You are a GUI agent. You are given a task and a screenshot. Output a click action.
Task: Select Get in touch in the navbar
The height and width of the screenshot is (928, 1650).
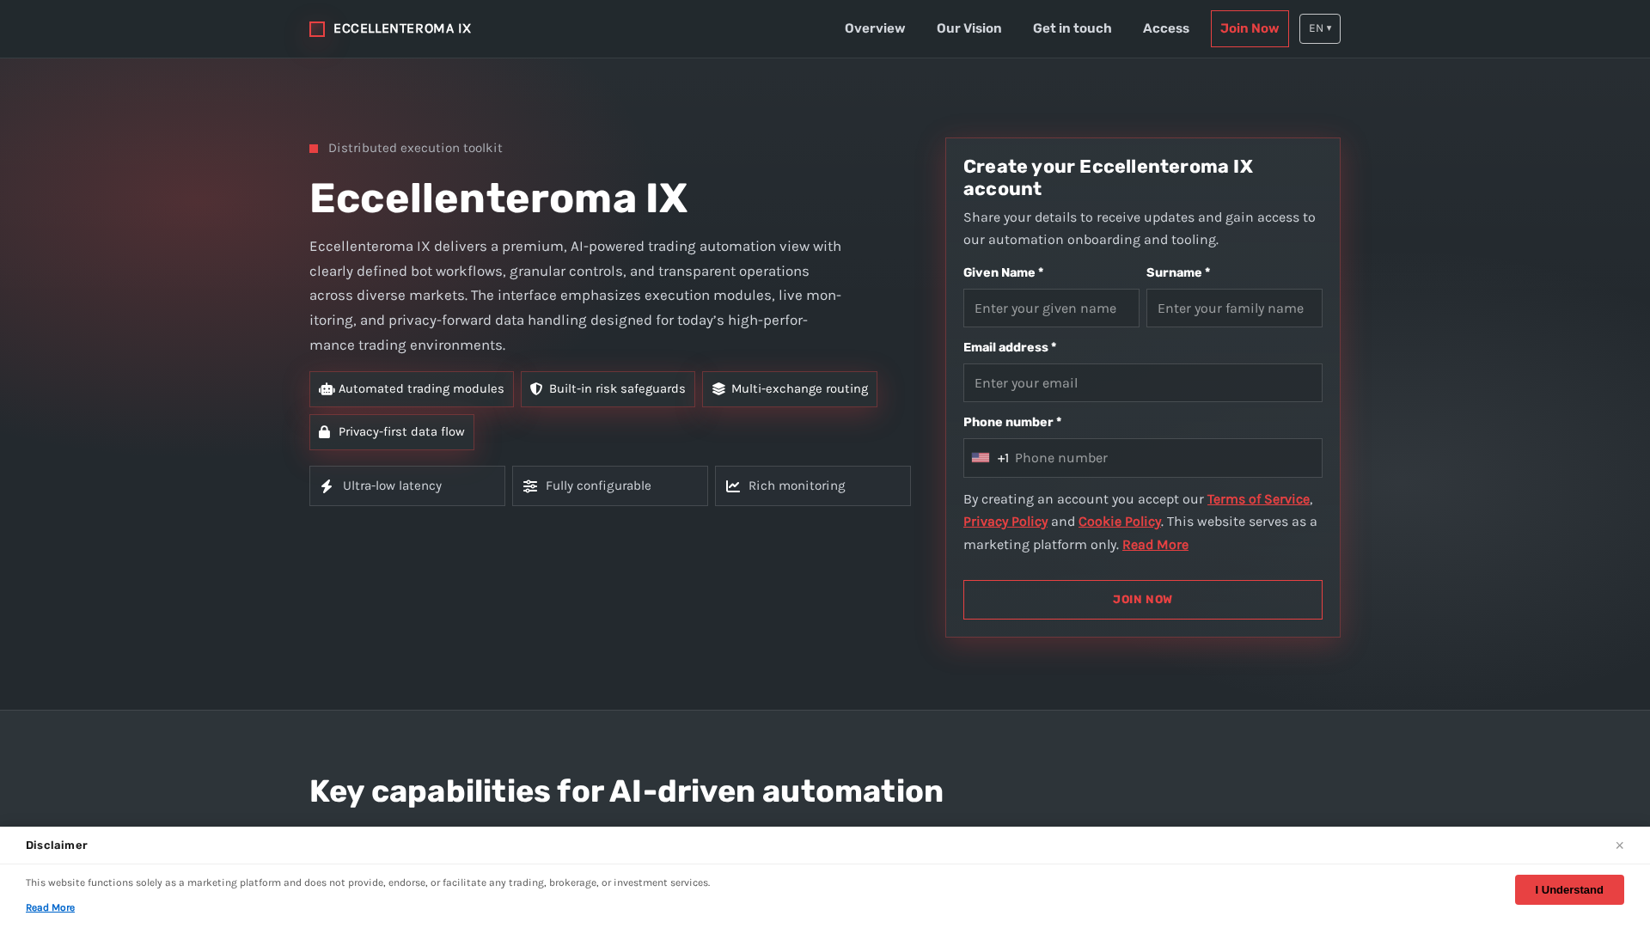click(1072, 28)
